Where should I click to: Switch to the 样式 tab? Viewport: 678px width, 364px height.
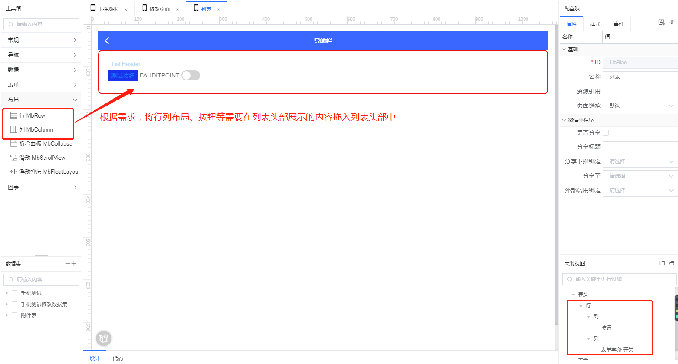(x=595, y=24)
